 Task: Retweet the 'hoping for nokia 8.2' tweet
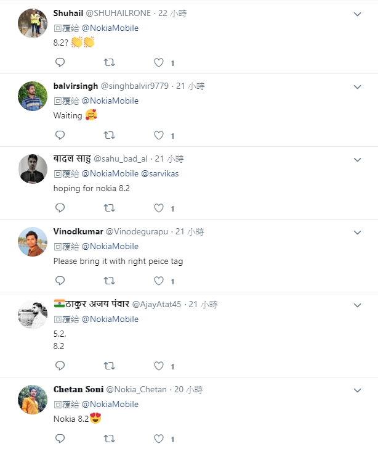(109, 208)
